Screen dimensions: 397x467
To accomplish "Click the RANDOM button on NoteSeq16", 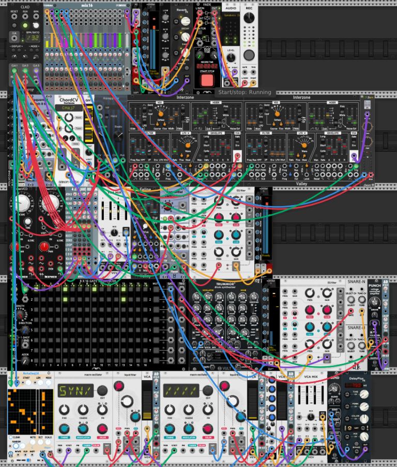I will (16, 446).
